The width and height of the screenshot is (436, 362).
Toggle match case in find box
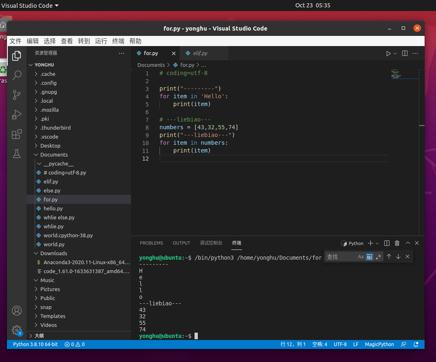pos(361,257)
